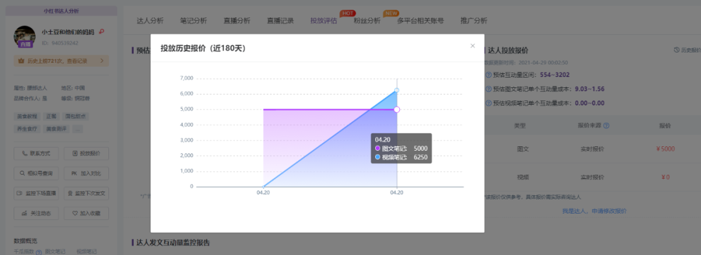701x255 pixels.
Task: Click the crown icon on 历史上榜 banner
Action: [21, 61]
